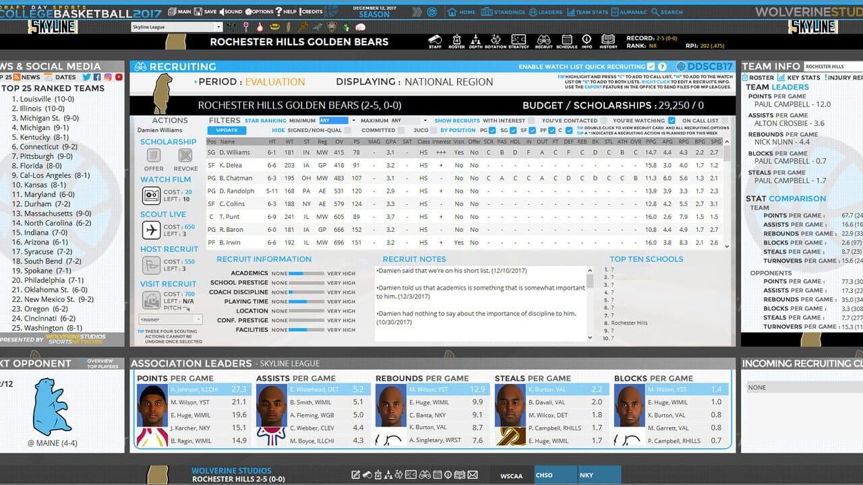Open the Schedule calendar icon

(566, 39)
